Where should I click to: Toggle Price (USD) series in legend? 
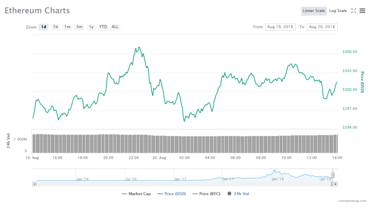coord(172,194)
